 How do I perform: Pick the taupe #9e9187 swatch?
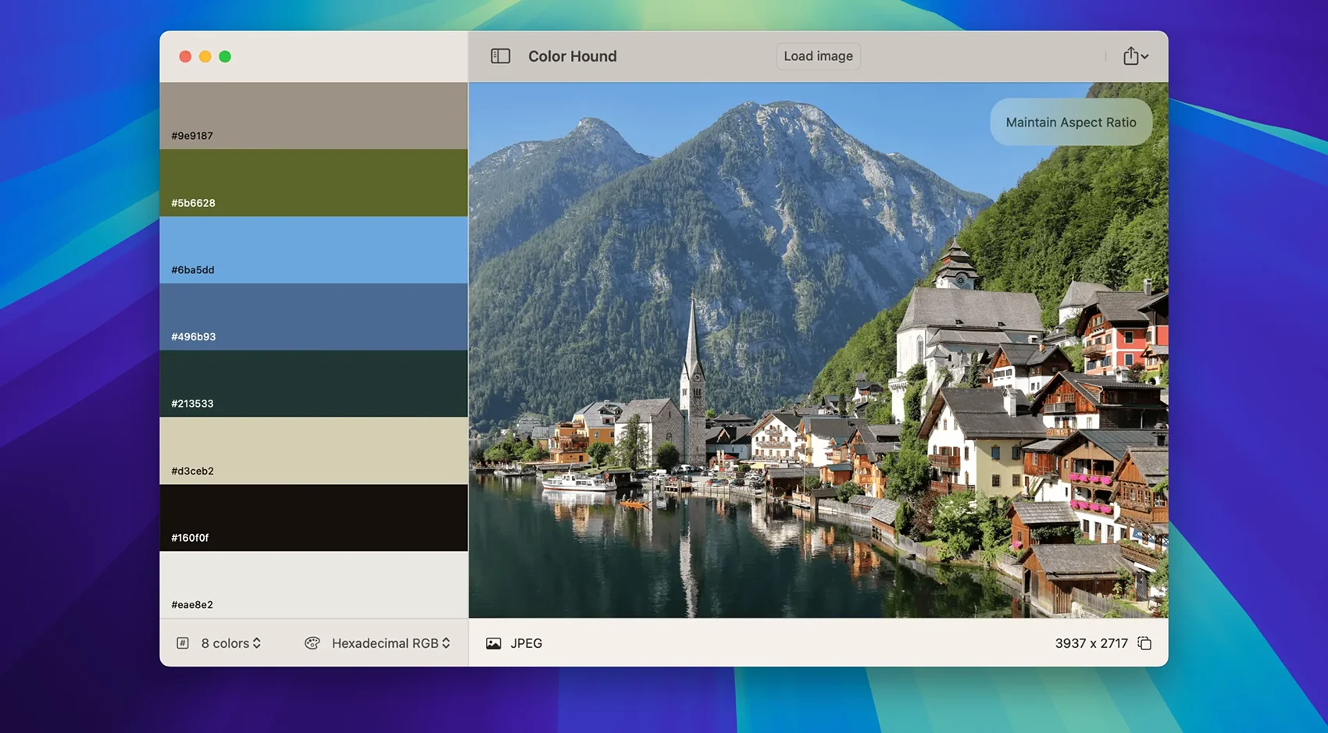click(x=313, y=116)
